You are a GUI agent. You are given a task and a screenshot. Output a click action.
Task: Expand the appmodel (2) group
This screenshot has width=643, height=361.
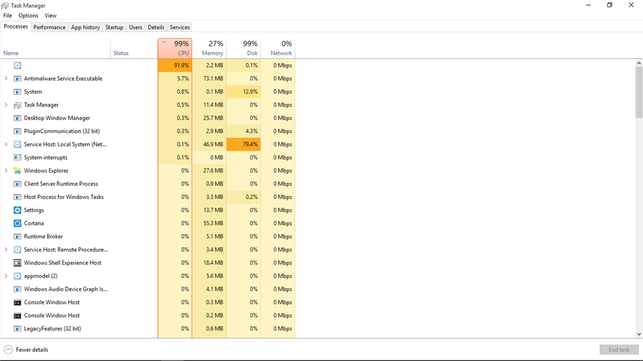[x=6, y=276]
